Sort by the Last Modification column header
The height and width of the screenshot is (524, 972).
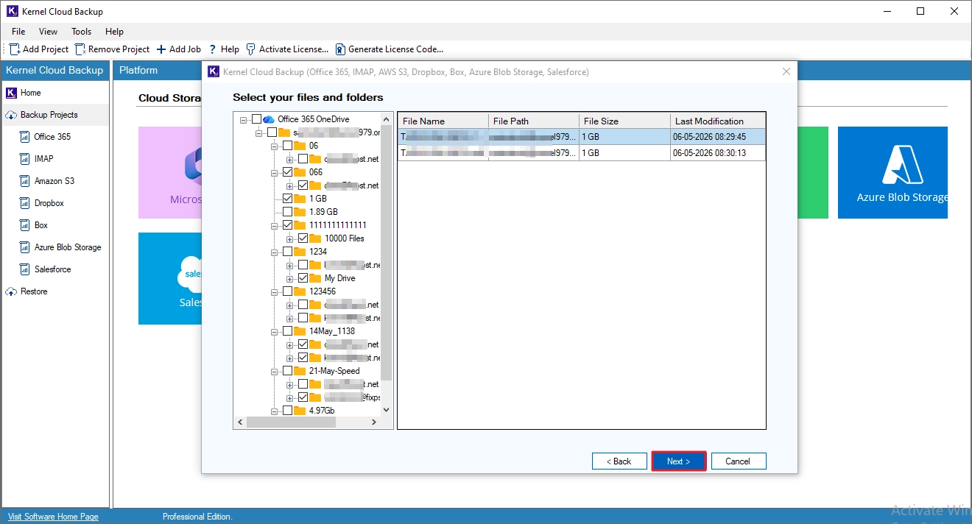(718, 121)
